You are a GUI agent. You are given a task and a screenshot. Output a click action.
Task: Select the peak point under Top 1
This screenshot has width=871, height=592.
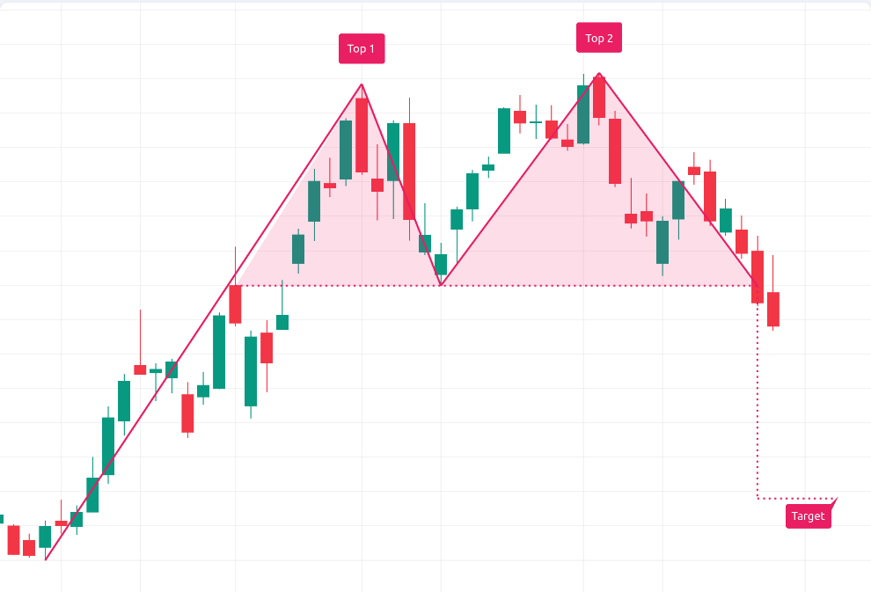pos(362,84)
